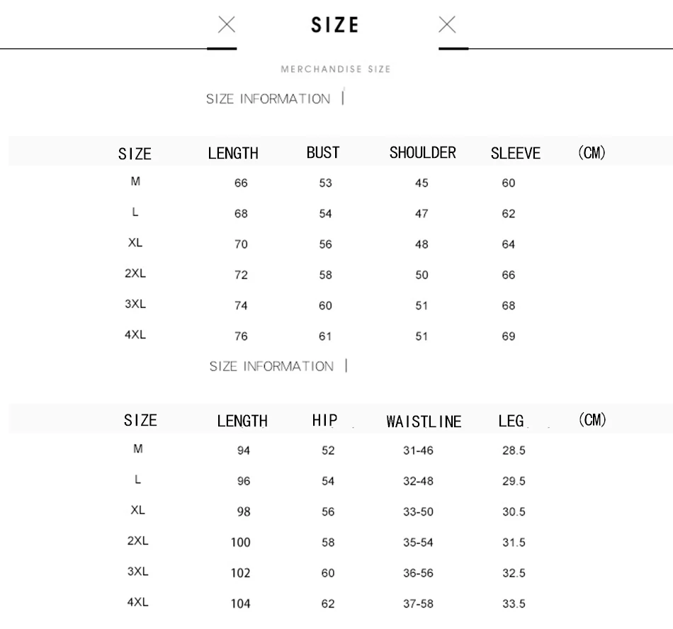
Task: Select the MERCHANDISE SIZE subtitle text
Action: click(x=336, y=69)
